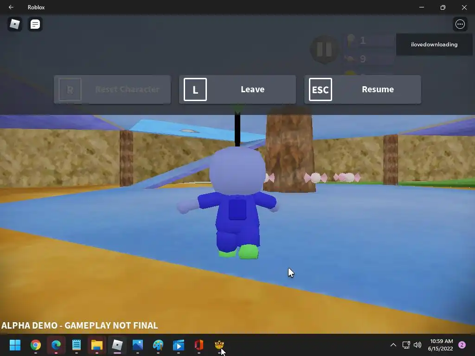This screenshot has height=356, width=475.
Task: Open the Photos app from taskbar
Action: pos(137,345)
